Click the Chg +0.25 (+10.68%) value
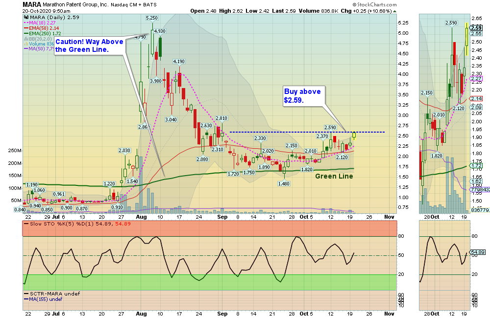 366,11
